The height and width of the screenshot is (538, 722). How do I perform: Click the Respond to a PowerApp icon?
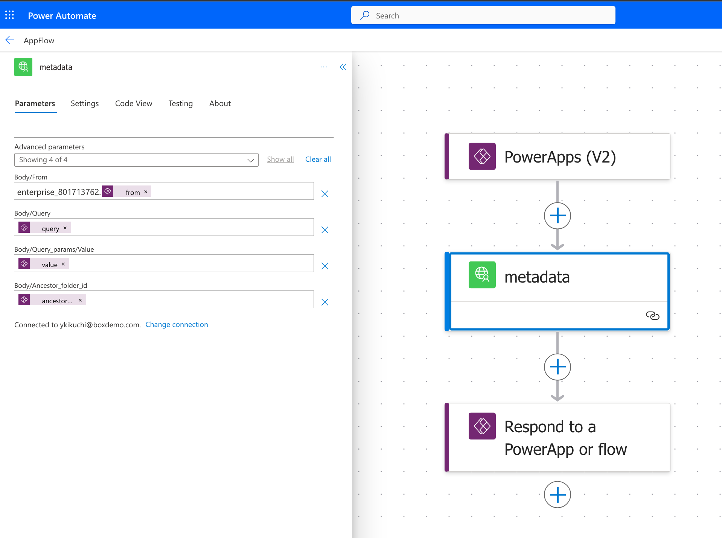(482, 426)
